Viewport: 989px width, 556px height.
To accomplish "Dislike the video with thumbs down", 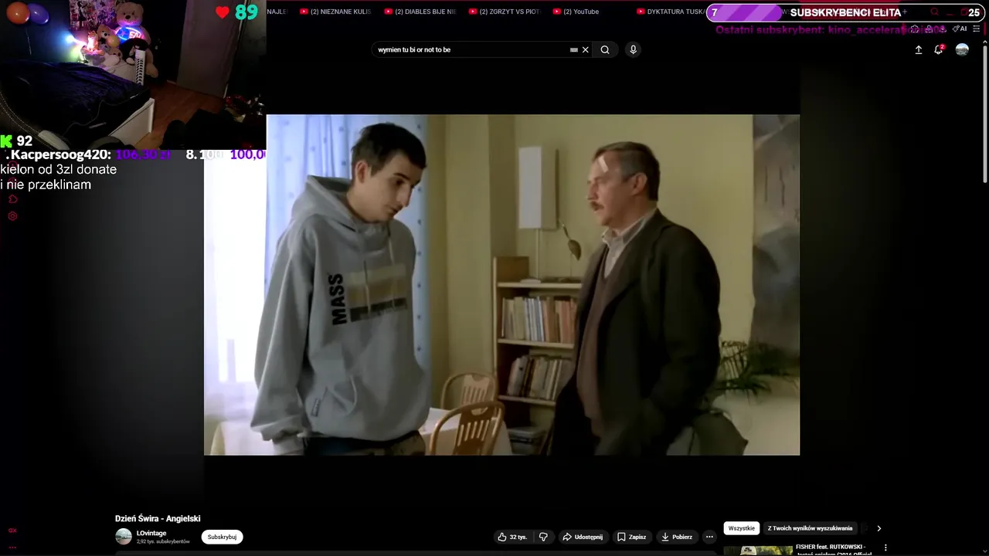I will (544, 537).
